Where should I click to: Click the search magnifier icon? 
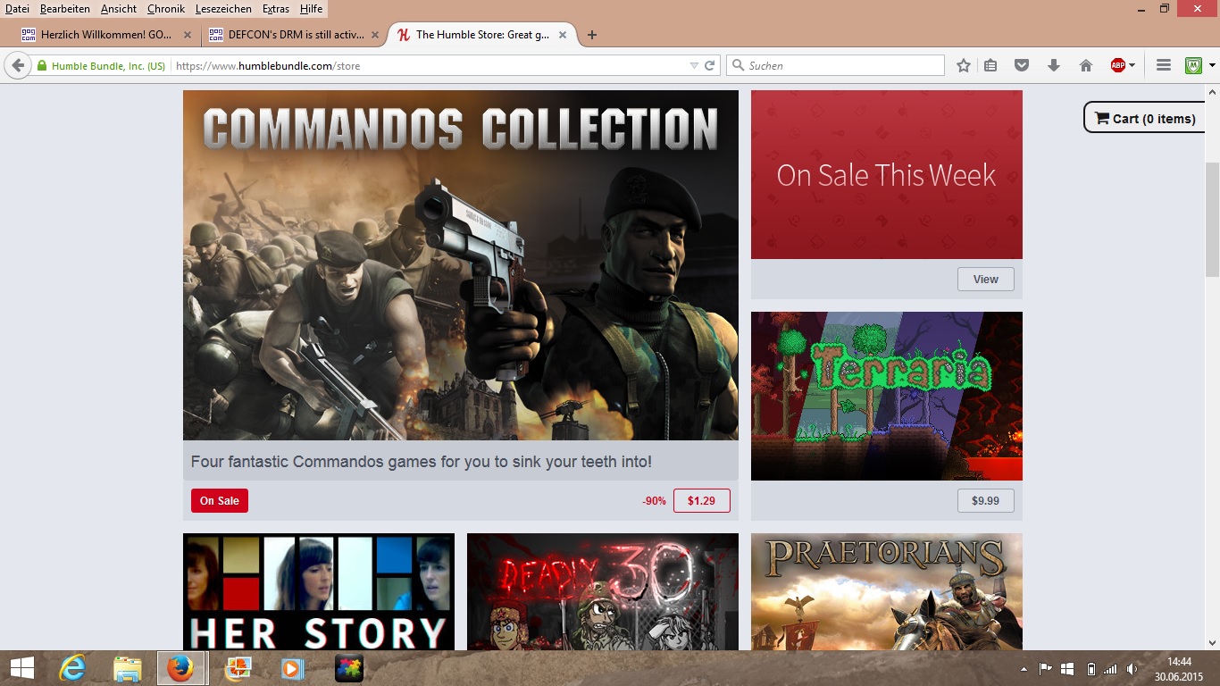[x=739, y=65]
